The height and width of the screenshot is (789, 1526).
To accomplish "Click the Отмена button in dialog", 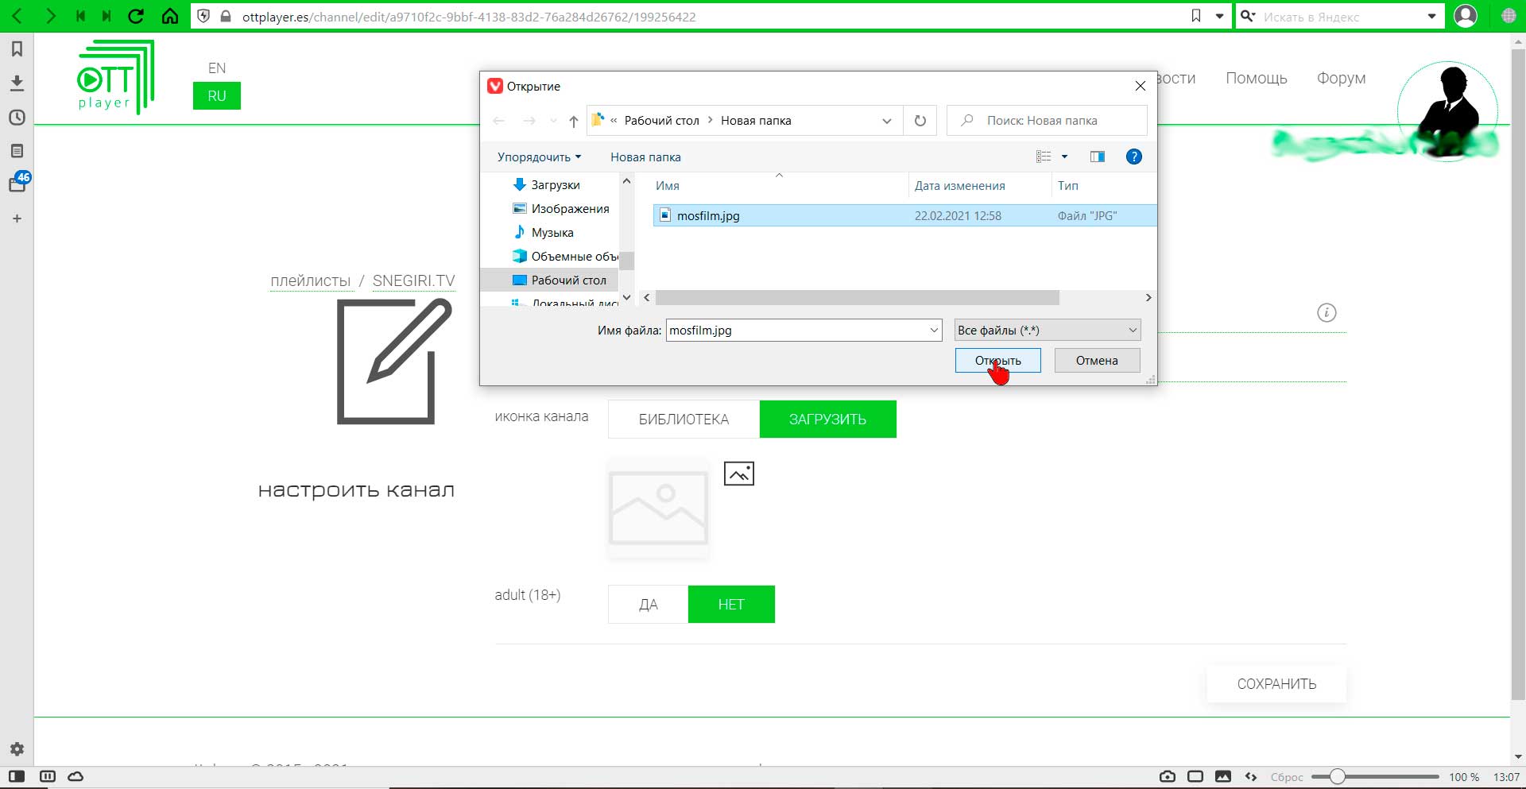I will click(1097, 361).
